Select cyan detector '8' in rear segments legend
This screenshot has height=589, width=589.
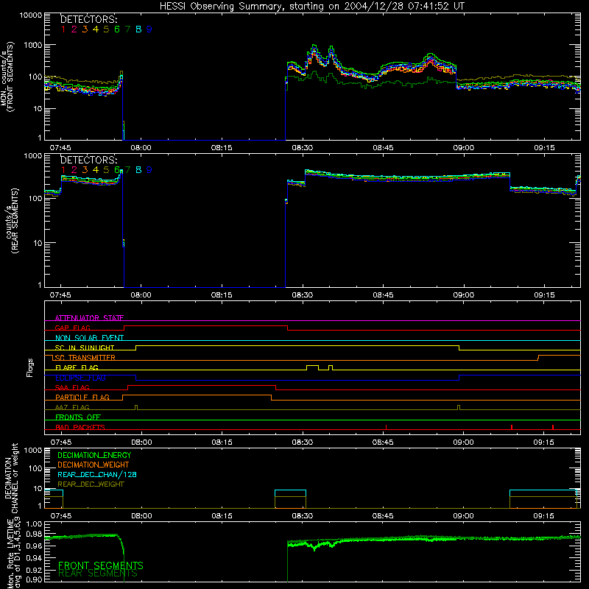[138, 170]
